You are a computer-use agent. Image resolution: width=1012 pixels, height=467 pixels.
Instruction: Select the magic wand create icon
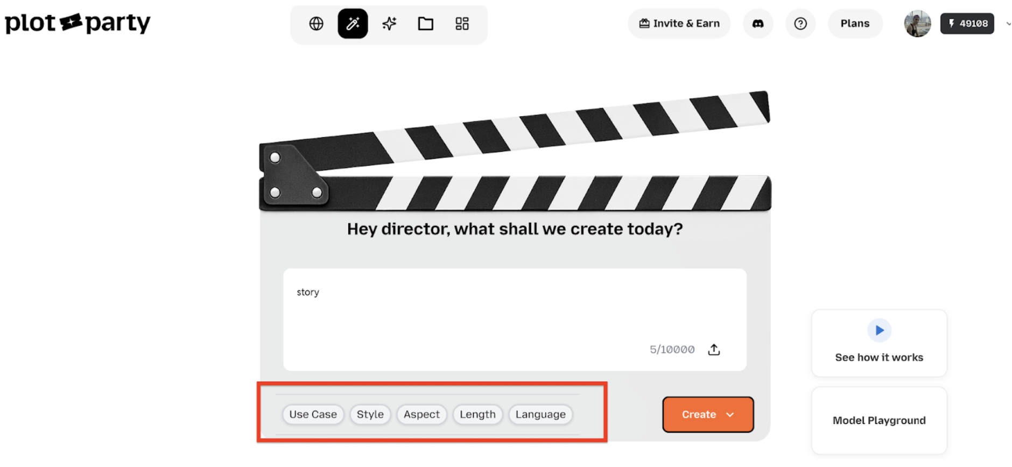[353, 24]
